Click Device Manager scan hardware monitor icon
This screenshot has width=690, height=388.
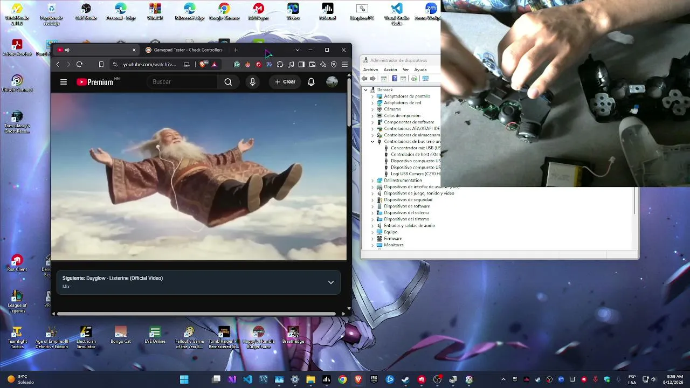(x=425, y=79)
